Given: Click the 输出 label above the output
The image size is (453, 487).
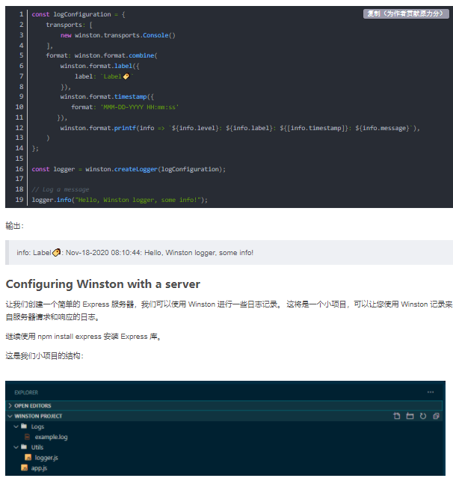Looking at the screenshot, I should pyautogui.click(x=15, y=226).
